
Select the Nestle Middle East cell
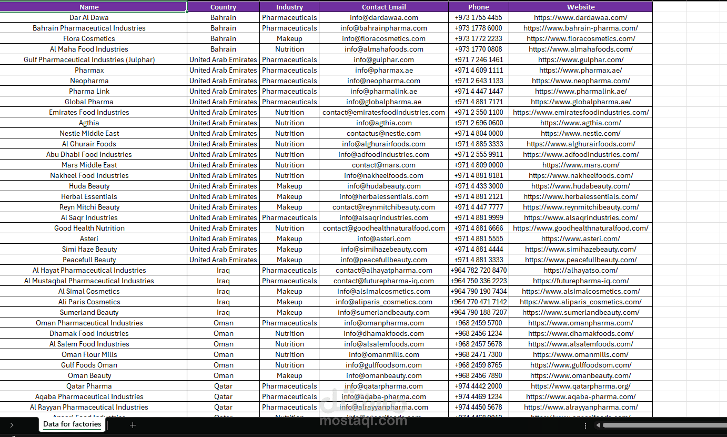pos(93,133)
